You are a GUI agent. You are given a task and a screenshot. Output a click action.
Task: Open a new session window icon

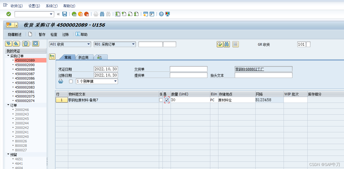coord(146,14)
